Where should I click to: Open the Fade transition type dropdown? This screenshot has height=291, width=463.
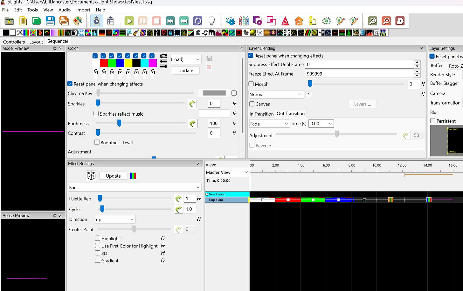pos(269,124)
